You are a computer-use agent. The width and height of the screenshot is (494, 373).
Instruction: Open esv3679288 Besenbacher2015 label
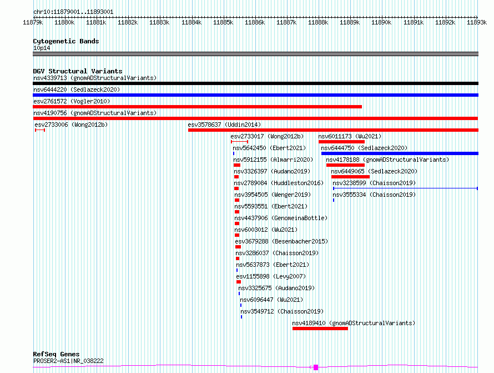[x=281, y=241]
